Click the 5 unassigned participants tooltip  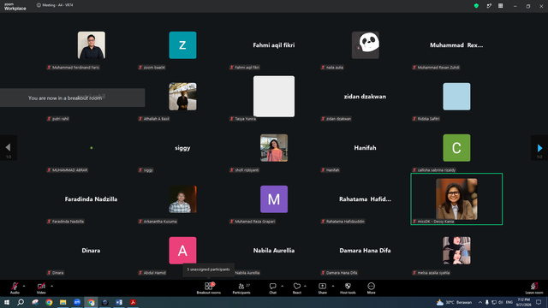click(208, 269)
